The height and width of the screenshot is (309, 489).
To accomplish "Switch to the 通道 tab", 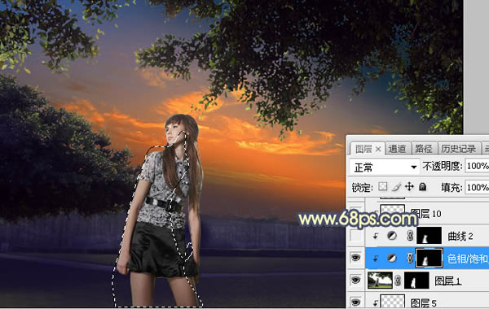I will pyautogui.click(x=397, y=149).
